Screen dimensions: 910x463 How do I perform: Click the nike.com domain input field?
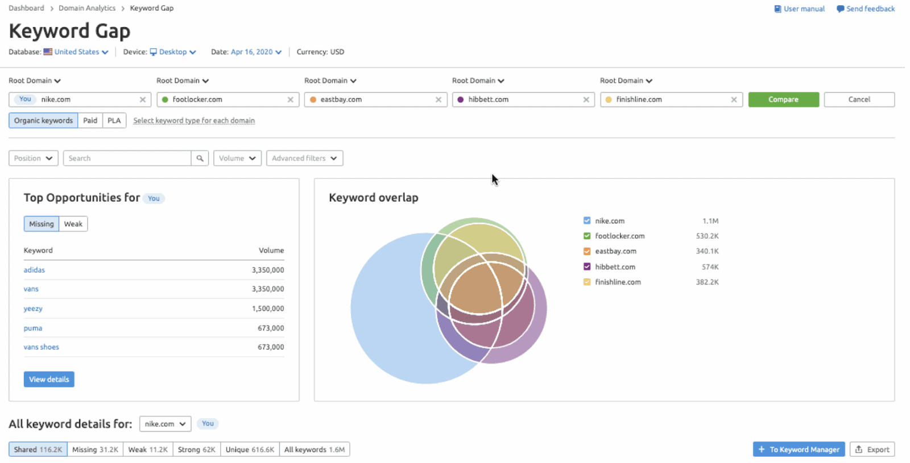click(80, 99)
